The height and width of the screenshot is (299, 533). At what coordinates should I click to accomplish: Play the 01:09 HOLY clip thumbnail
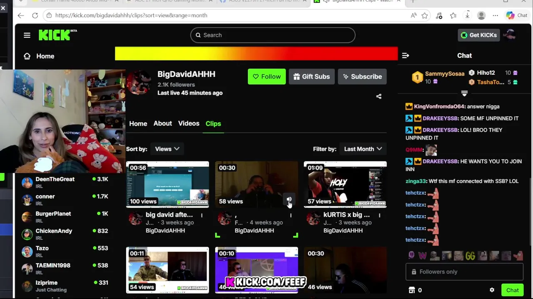point(345,184)
